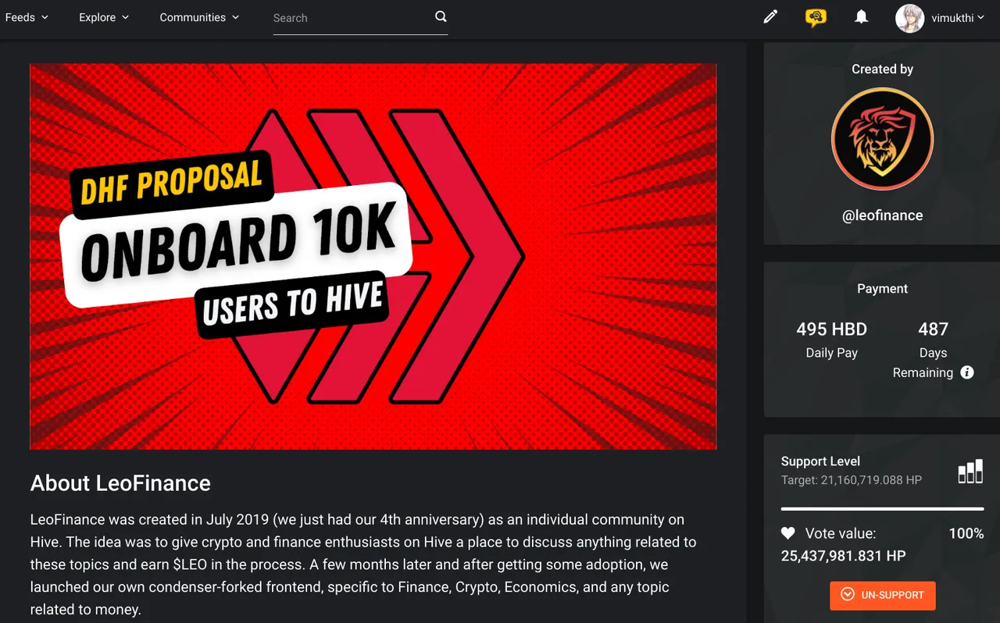Click the support level progress bar
Image resolution: width=1000 pixels, height=623 pixels.
882,509
